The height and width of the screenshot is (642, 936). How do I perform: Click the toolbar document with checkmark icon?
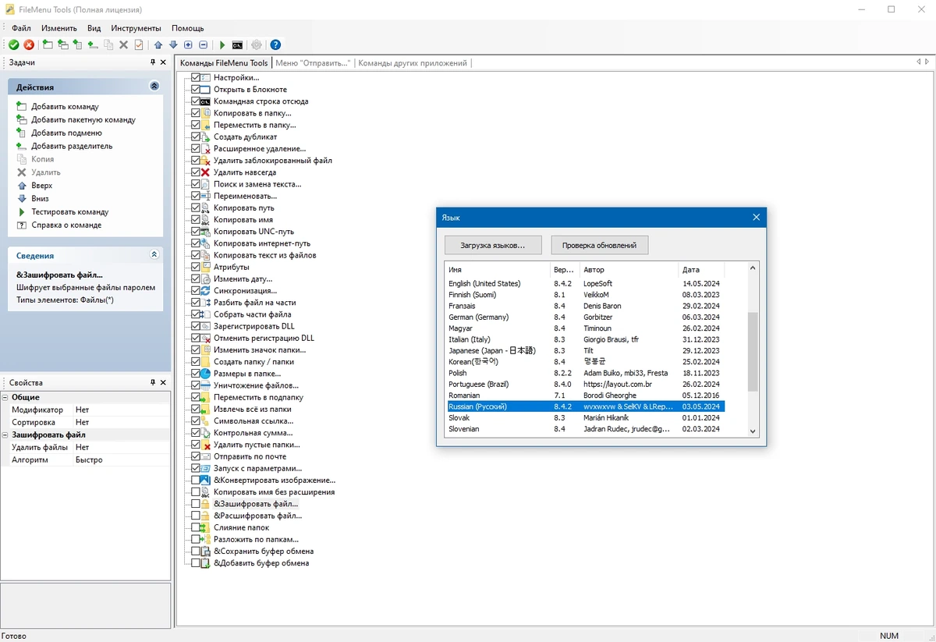click(x=139, y=45)
